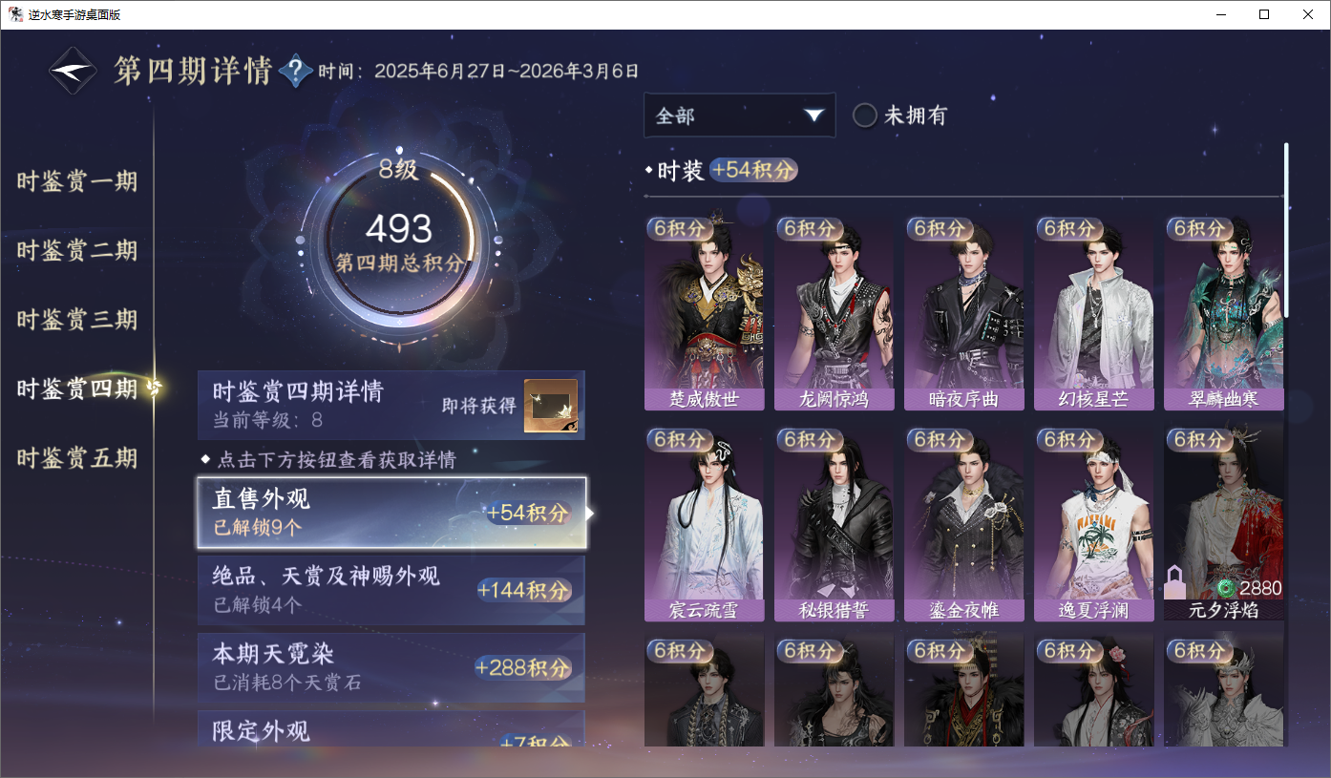Screen dimensions: 1331x778
Task: Open 本期天霓染 category
Action: click(x=391, y=667)
